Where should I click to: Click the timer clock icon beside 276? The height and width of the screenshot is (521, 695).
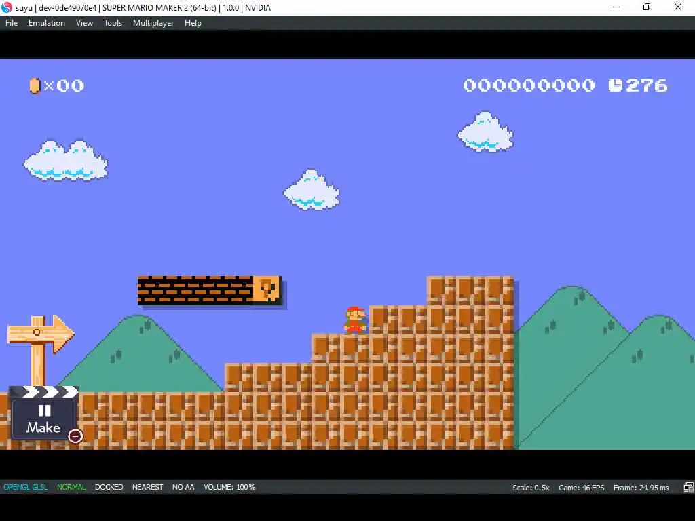(615, 85)
